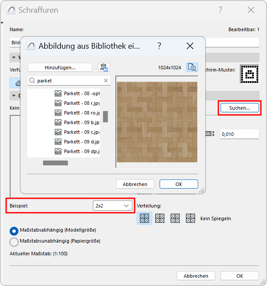Click into the parket search field
The width and height of the screenshot is (267, 286).
click(x=69, y=80)
